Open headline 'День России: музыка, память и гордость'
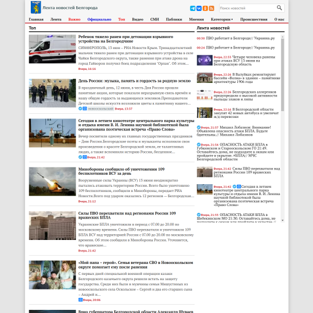 tap(135, 81)
